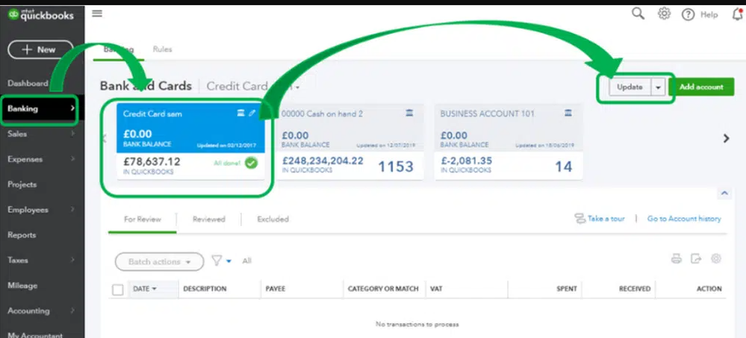
Task: Open the Batch actions dropdown
Action: (x=159, y=261)
